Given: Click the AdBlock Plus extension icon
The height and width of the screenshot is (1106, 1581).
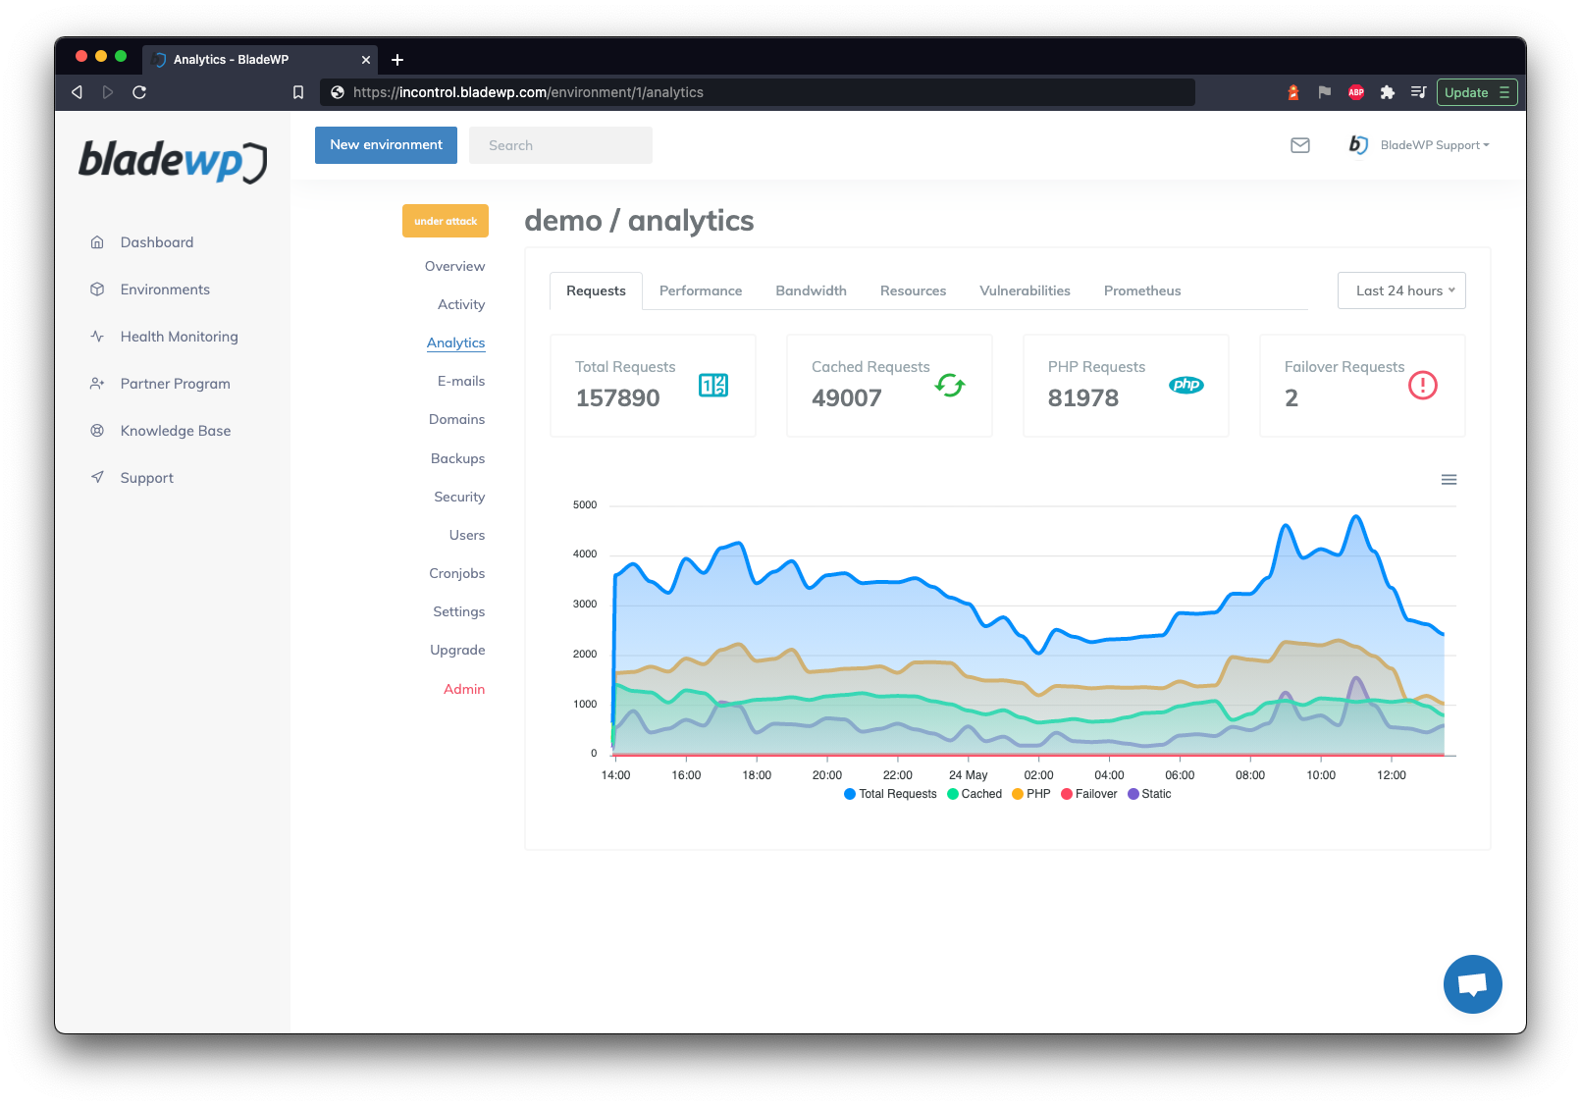Looking at the screenshot, I should (x=1356, y=92).
